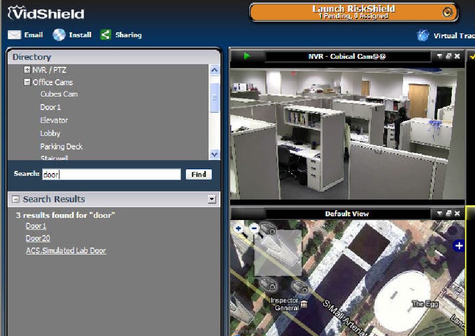
Task: Switch focus to the Default View panel title
Action: (x=346, y=214)
